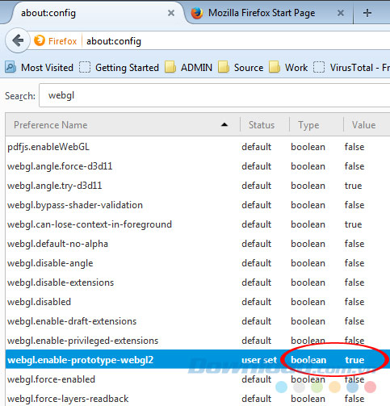Viewport: 390px width, 406px height.
Task: Open the Most Visited bookmarks icon
Action: coord(10,67)
